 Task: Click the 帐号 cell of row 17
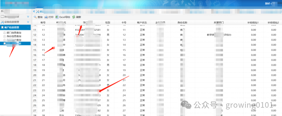[x=43, y=60]
